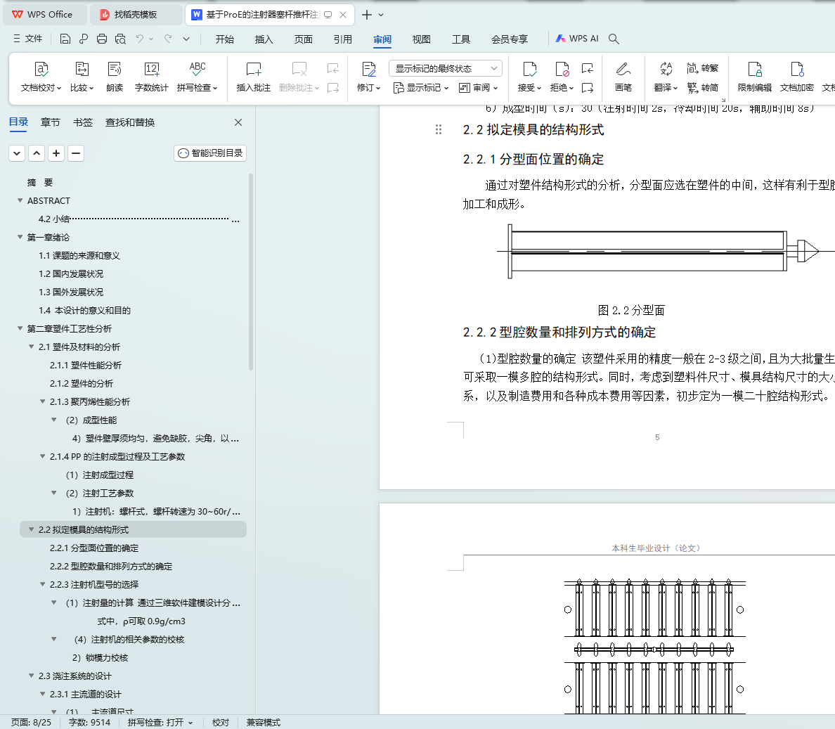Click the syringe parting-surface figure
The width and height of the screenshot is (835, 729).
click(666, 252)
